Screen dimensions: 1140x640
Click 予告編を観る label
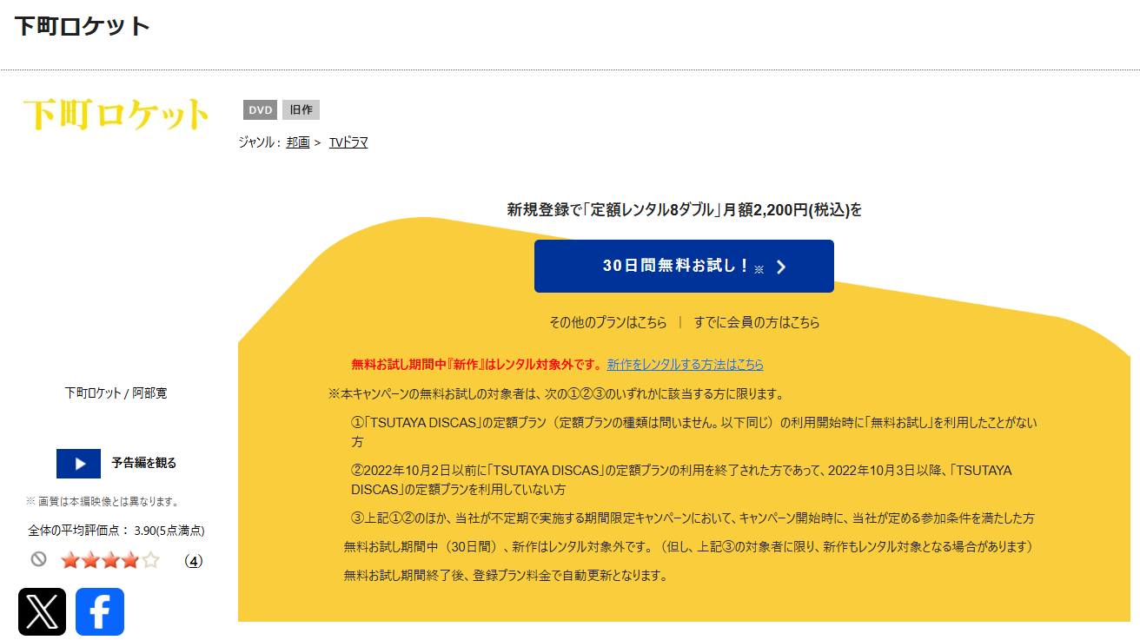pyautogui.click(x=144, y=464)
